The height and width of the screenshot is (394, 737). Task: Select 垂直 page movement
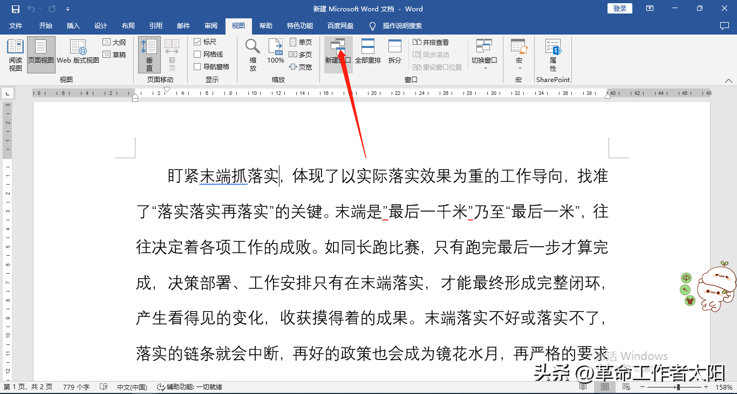[x=149, y=55]
